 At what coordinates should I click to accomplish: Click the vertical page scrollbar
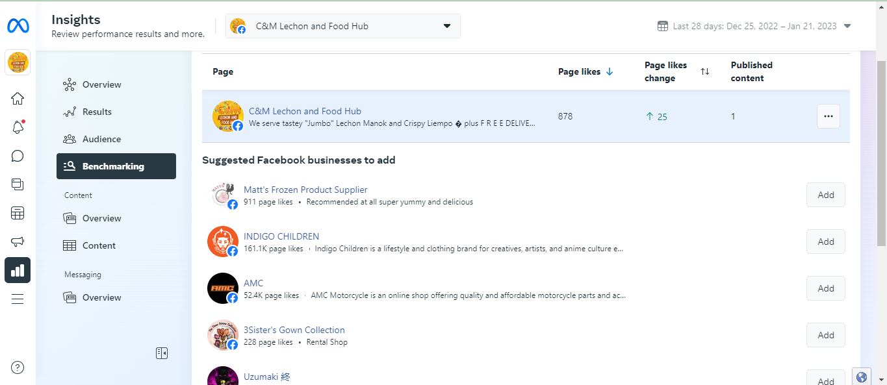pyautogui.click(x=881, y=153)
